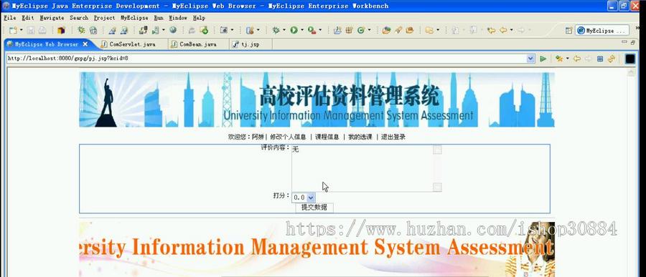Open the Edit menu
The width and height of the screenshot is (646, 277).
click(x=28, y=18)
